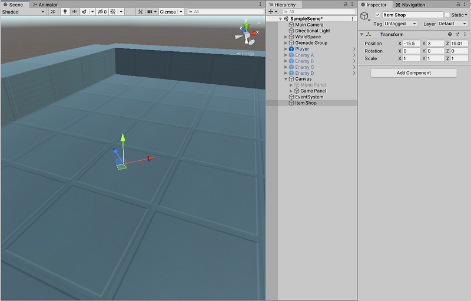
Task: Click the green Y move arrow handle
Action: pyautogui.click(x=122, y=138)
